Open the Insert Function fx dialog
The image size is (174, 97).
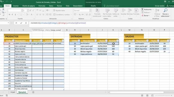26,23
